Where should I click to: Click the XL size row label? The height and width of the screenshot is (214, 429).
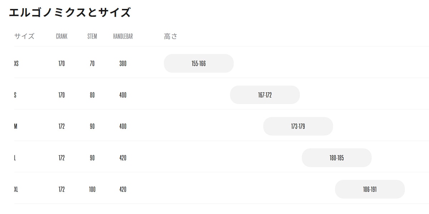(x=16, y=189)
